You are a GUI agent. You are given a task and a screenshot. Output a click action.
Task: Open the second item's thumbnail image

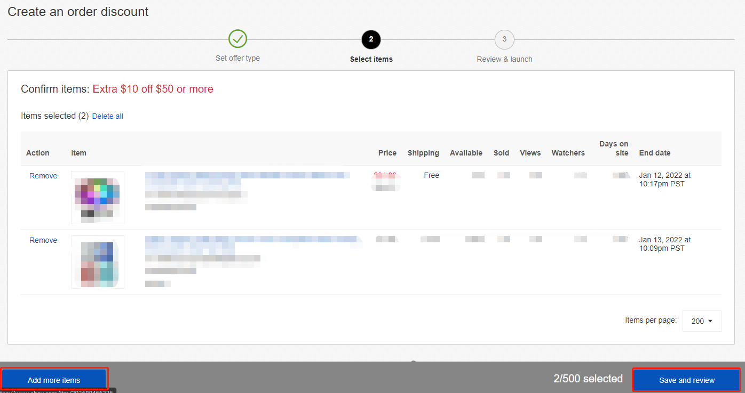click(x=98, y=262)
